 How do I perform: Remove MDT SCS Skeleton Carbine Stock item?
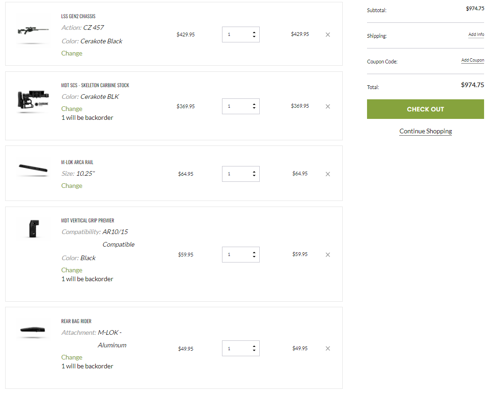(x=327, y=106)
